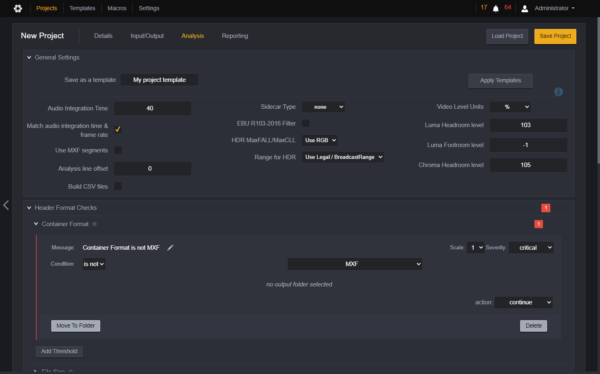Delete the Container Format threshold
This screenshot has height=374, width=600.
[x=534, y=326]
